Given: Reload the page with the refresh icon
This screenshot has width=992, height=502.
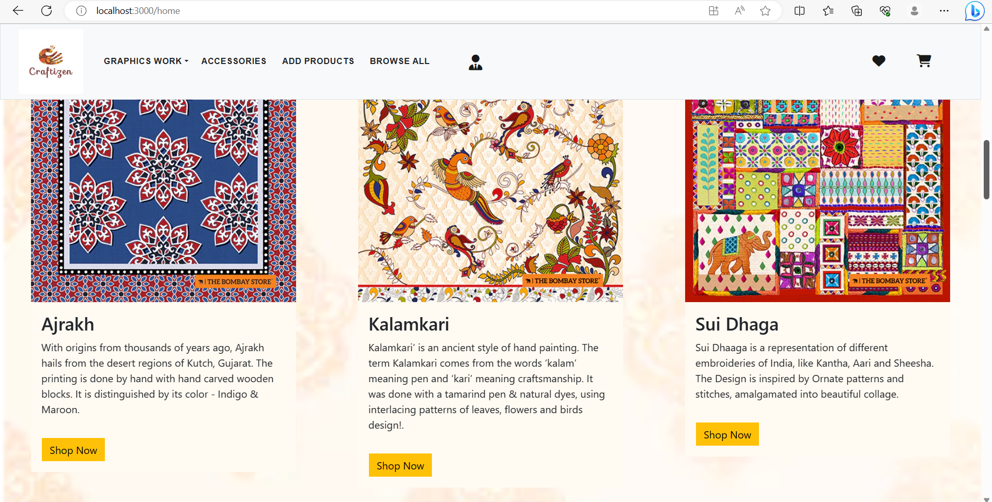Looking at the screenshot, I should tap(47, 11).
